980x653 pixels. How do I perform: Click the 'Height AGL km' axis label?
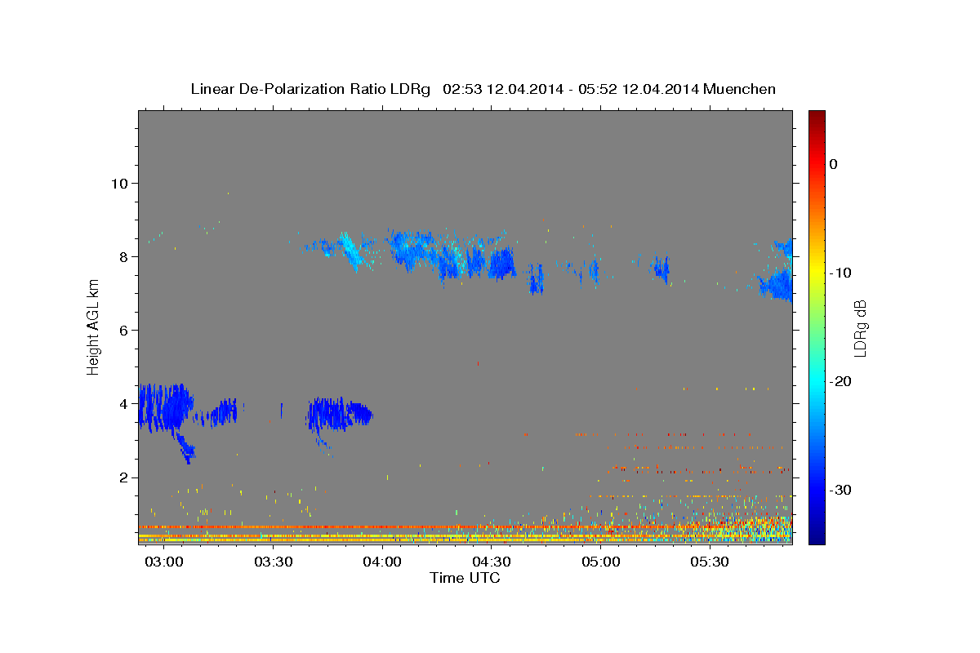[94, 326]
